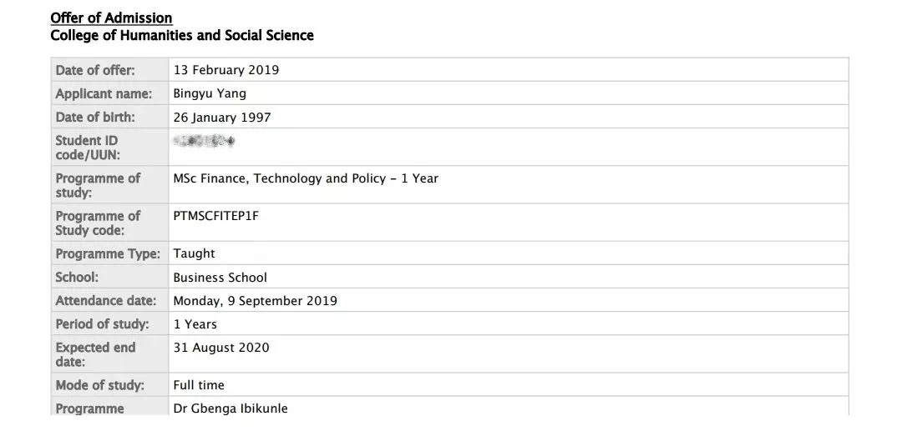902x436 pixels.
Task: Click the date of birth value '26 January 1997'
Action: coord(222,118)
